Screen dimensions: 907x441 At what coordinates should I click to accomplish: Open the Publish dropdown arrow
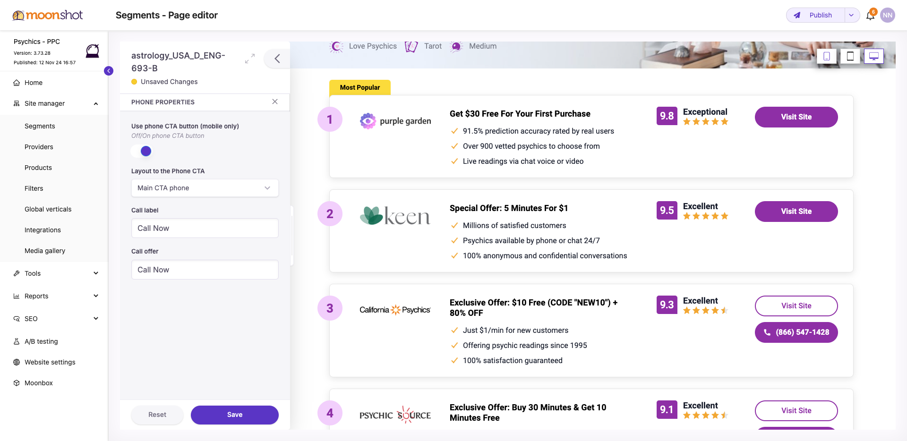click(851, 15)
